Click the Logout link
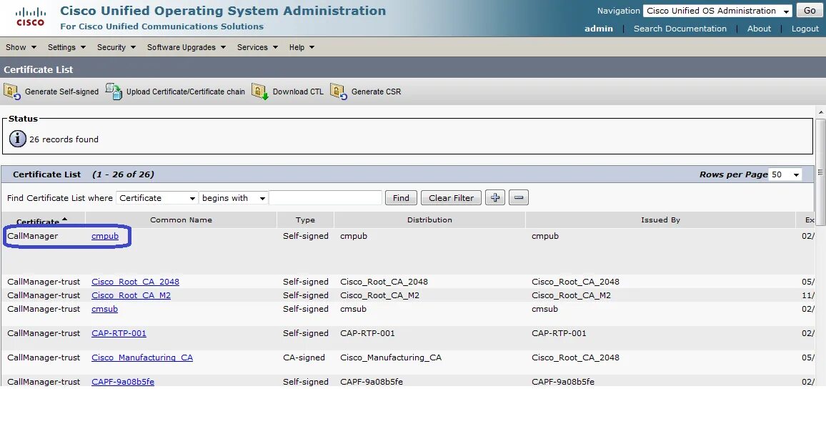This screenshot has width=826, height=424. (x=805, y=29)
